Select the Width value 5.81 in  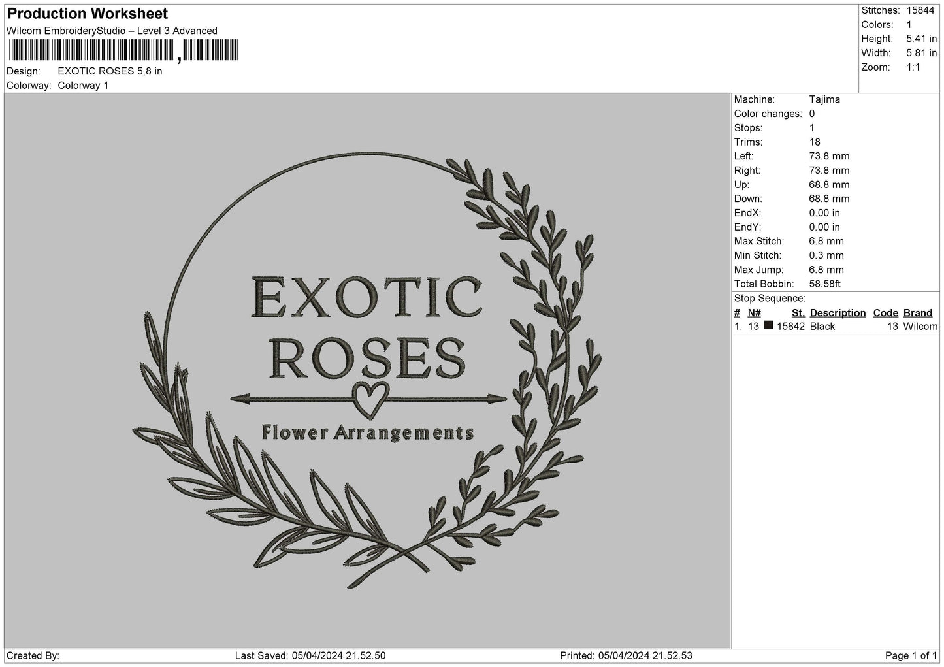[921, 53]
